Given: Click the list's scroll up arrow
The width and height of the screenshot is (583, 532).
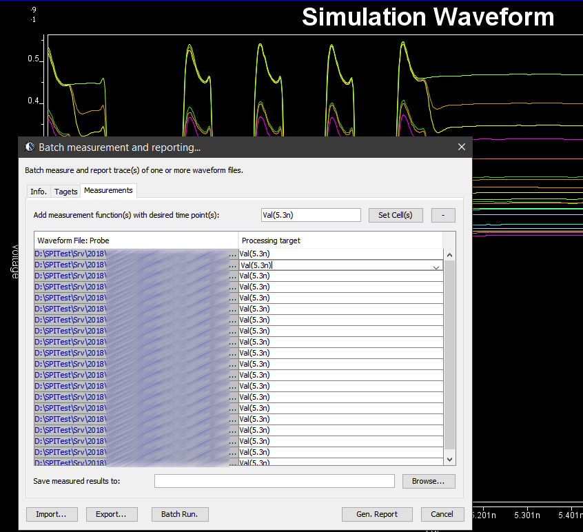Looking at the screenshot, I should [x=449, y=255].
